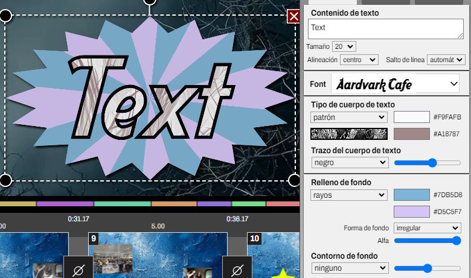Screen dimensions: 471x278
Task: Pick the blue #7DB5D8 color swatch
Action: (x=411, y=195)
